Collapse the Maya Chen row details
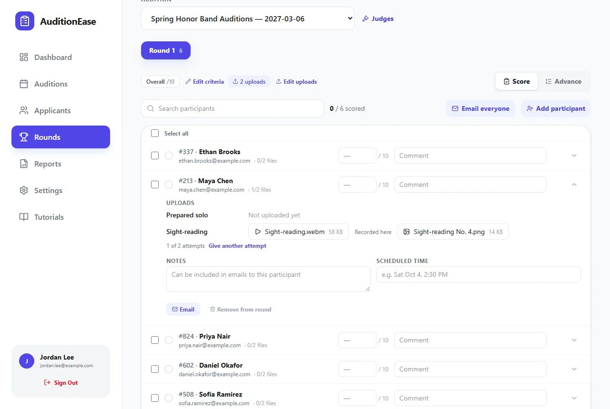 coord(574,185)
